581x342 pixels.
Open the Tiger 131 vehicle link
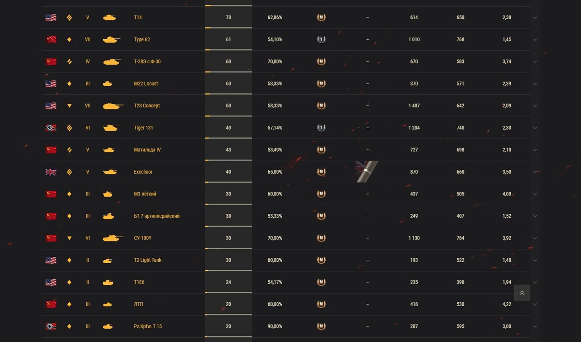click(x=143, y=128)
